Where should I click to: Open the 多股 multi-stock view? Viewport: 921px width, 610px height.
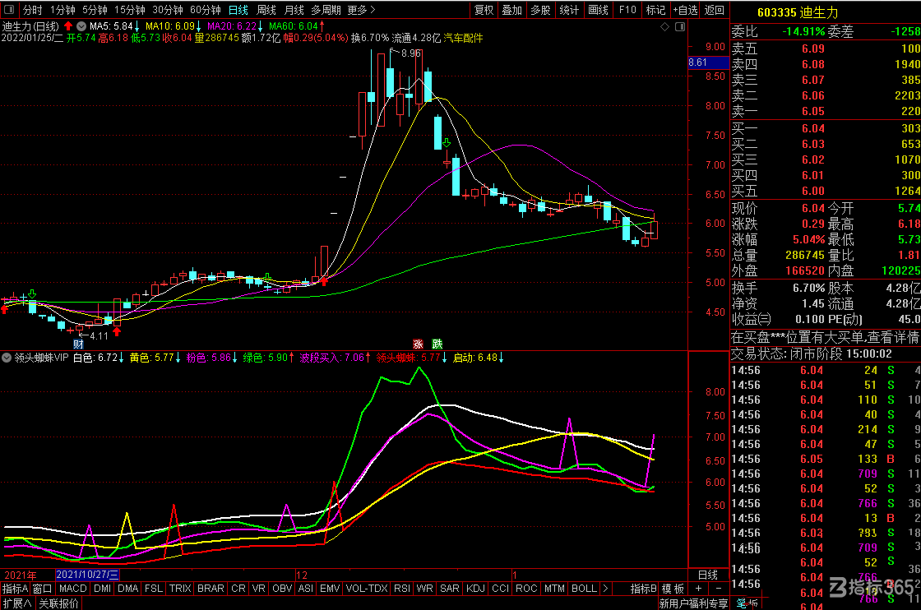point(540,10)
